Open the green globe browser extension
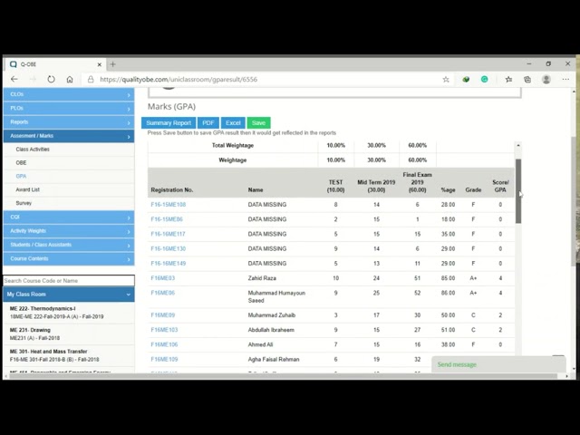 tap(466, 79)
